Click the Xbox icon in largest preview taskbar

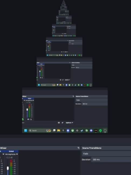click(73, 130)
